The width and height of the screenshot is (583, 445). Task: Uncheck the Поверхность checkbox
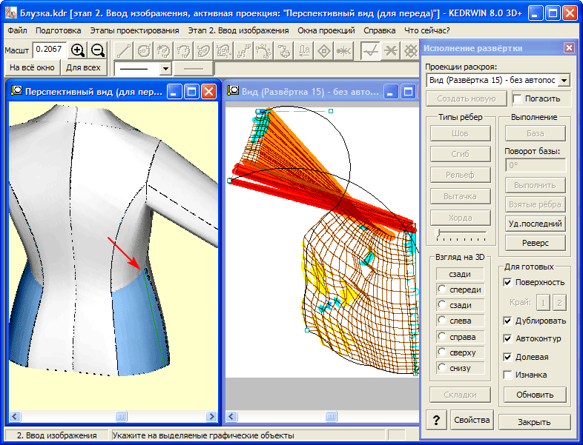[507, 282]
